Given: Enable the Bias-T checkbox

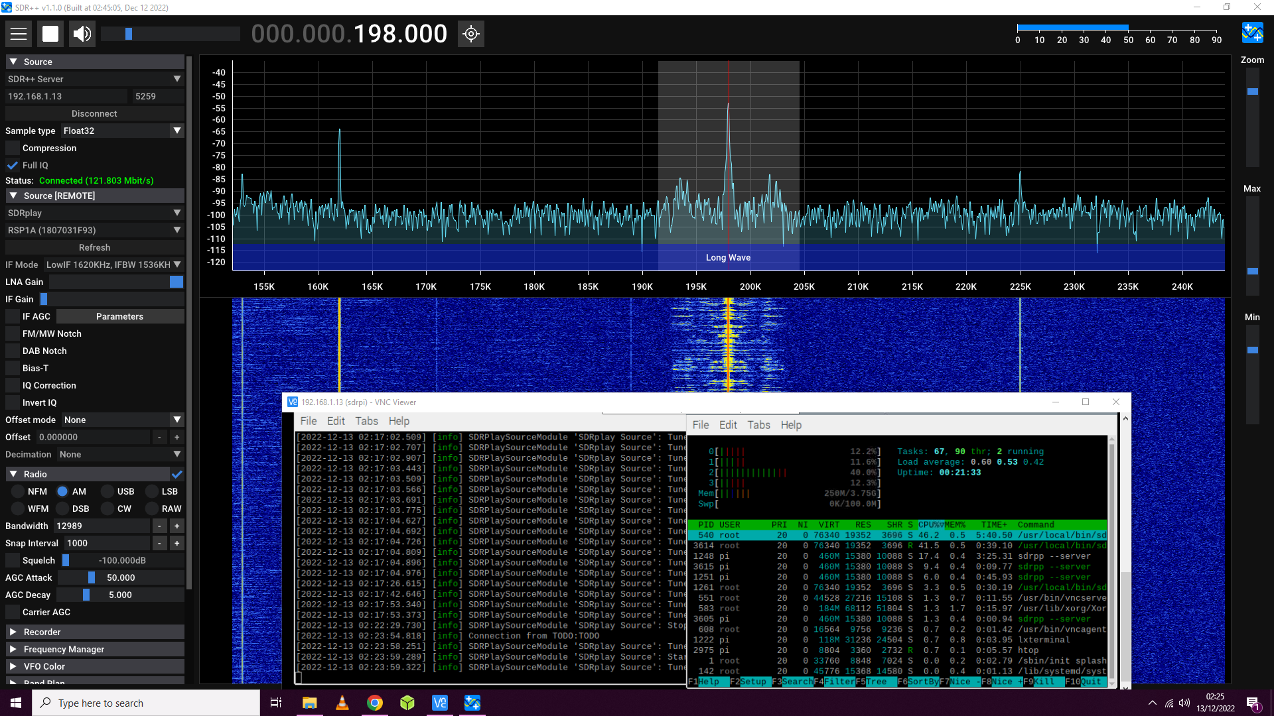Looking at the screenshot, I should click(x=13, y=368).
